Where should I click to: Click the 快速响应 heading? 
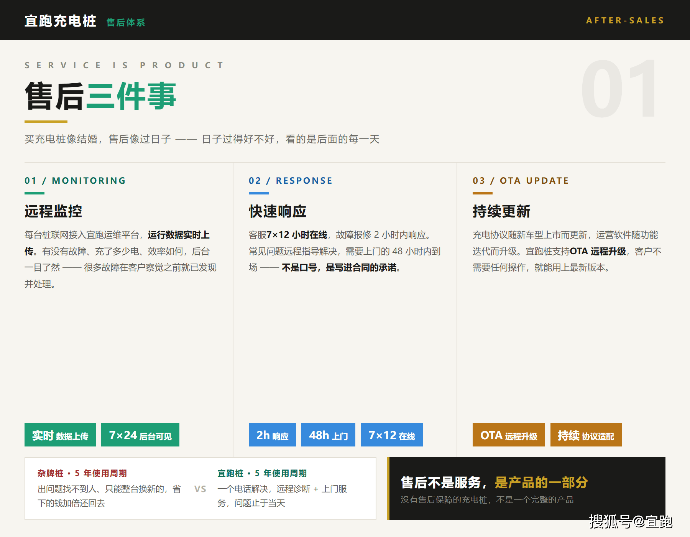point(278,211)
